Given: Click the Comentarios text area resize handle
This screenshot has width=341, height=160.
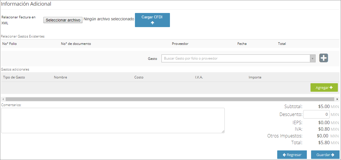Looking at the screenshot, I should (223, 131).
